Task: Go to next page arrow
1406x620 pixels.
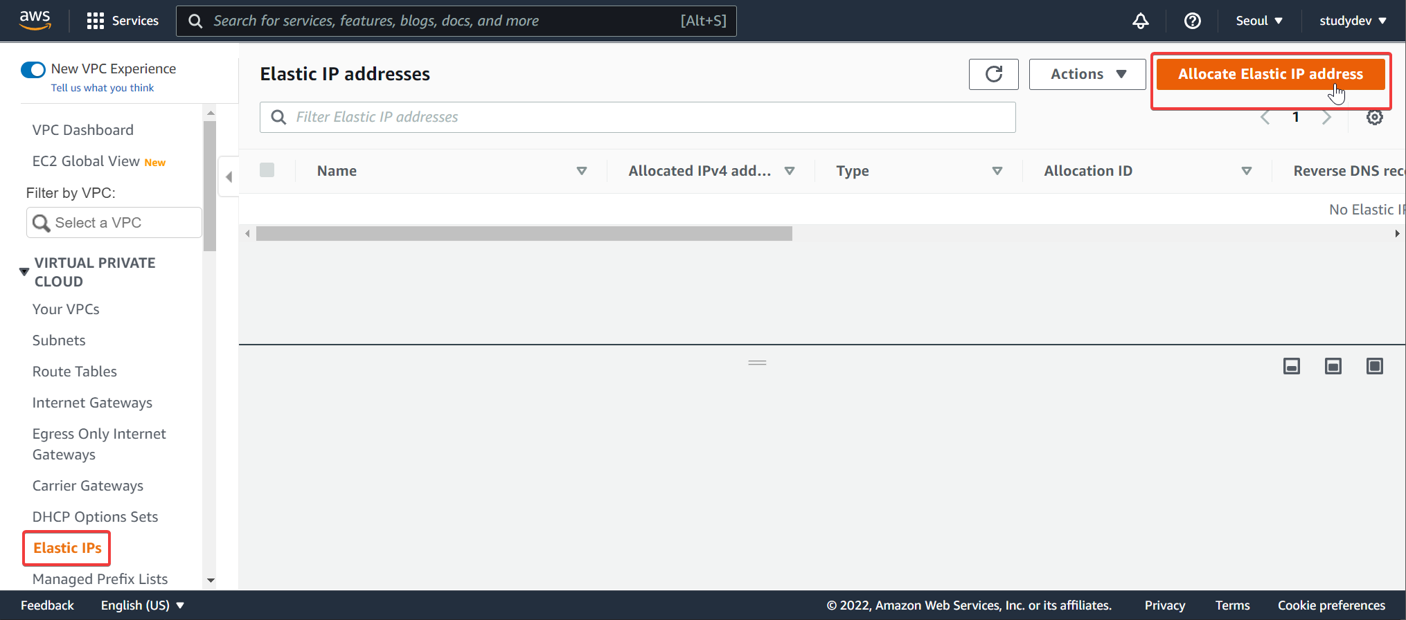Action: point(1326,117)
